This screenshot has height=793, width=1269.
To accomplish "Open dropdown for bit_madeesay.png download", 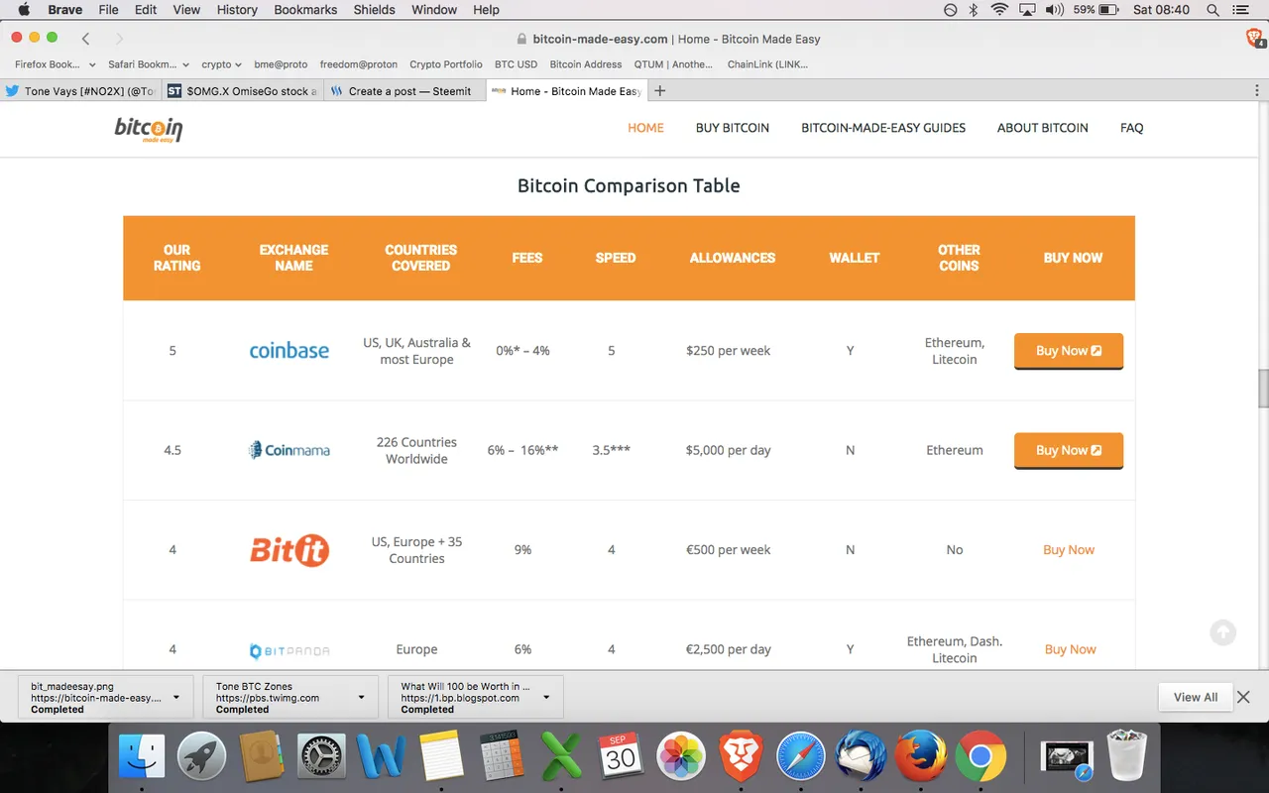I will click(x=176, y=697).
